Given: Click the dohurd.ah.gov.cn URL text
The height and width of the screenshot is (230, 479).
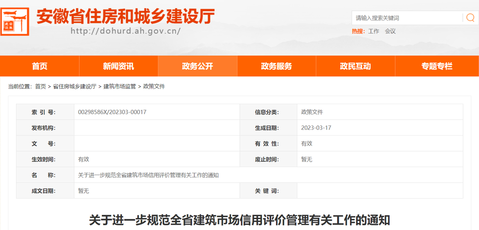Looking at the screenshot, I should (126, 31).
